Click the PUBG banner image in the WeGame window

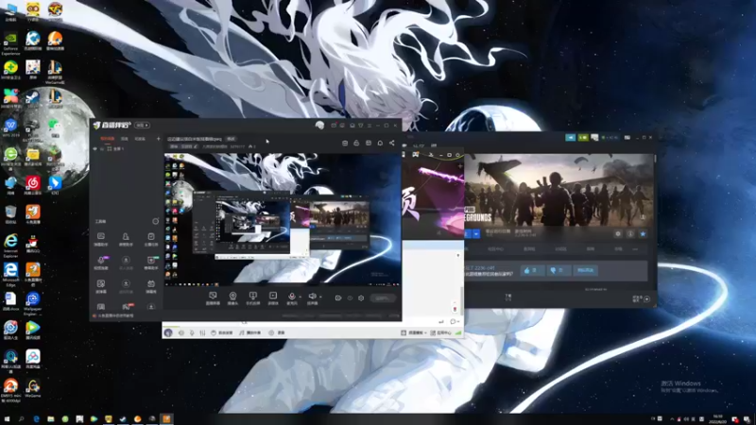tap(558, 190)
